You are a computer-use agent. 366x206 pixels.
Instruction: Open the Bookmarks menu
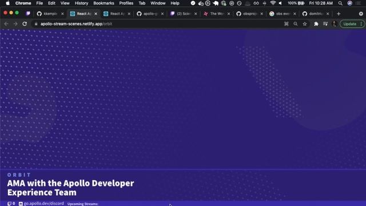[x=104, y=3]
